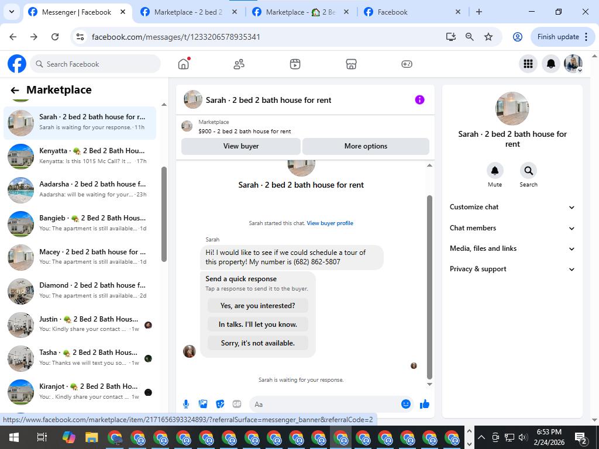Open the Tasha conversation
The height and width of the screenshot is (449, 599).
80,358
